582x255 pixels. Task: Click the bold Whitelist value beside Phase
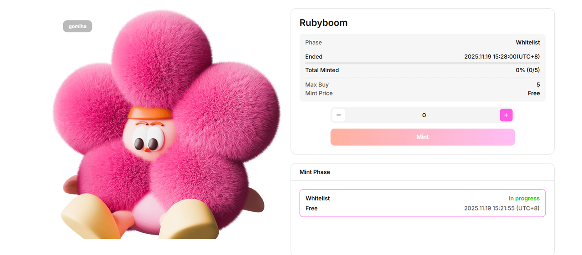527,42
